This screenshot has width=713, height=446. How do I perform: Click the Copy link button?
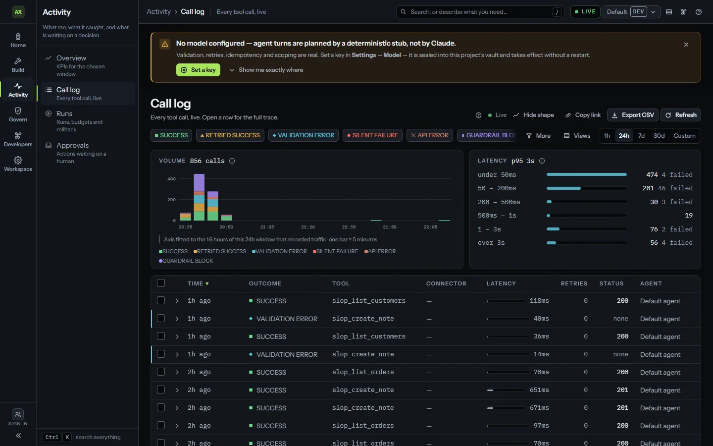(x=583, y=115)
